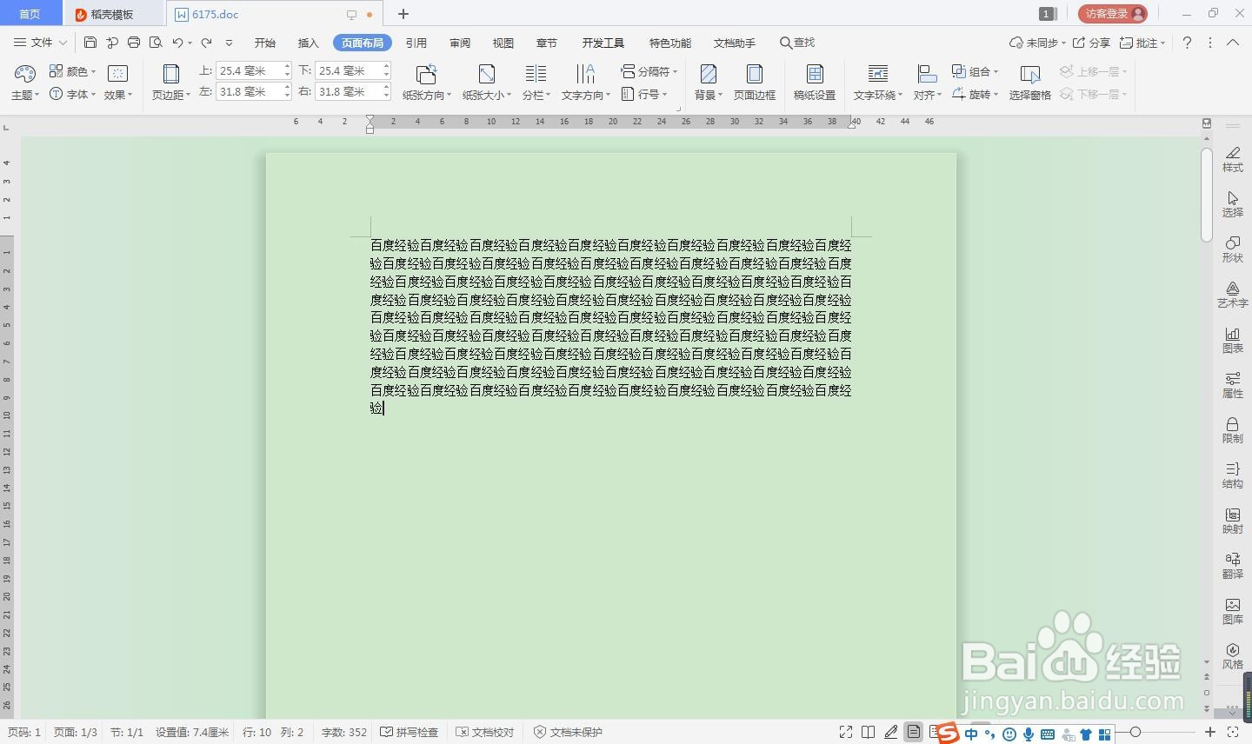1252x744 pixels.
Task: Open 属性 properties in right sidebar
Action: 1233,385
